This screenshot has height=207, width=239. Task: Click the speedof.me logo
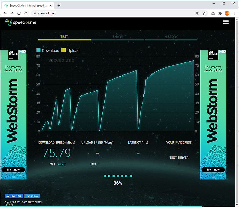[21, 22]
